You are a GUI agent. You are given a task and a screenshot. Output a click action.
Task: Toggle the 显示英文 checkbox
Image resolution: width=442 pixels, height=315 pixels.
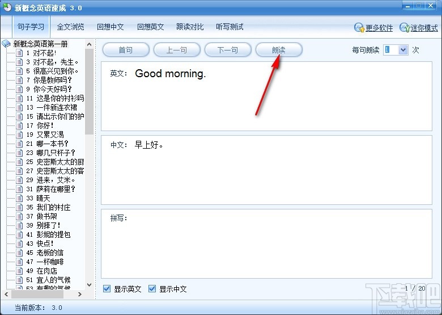click(x=107, y=288)
